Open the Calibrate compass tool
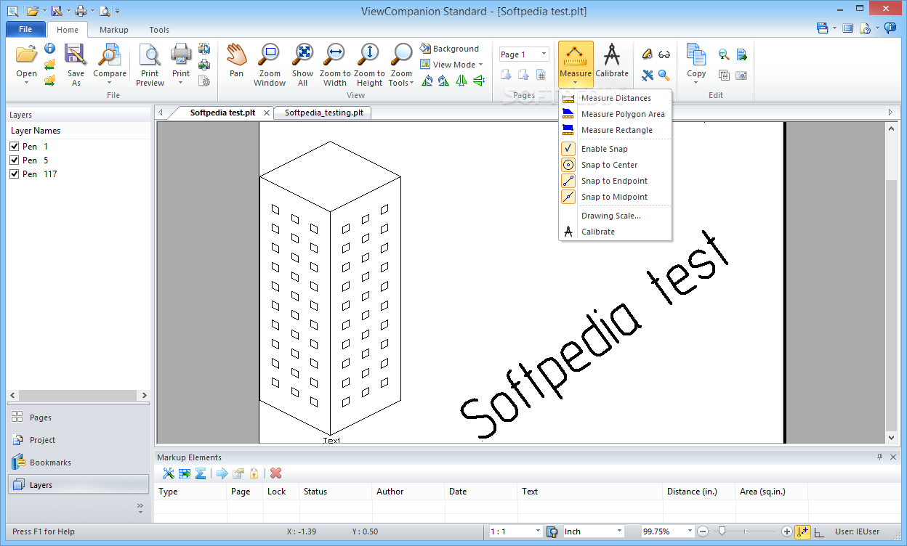The image size is (907, 546). [612, 60]
